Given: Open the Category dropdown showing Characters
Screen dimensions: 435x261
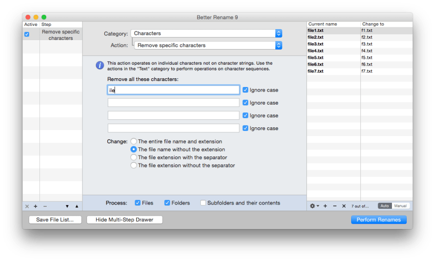Looking at the screenshot, I should tap(206, 33).
